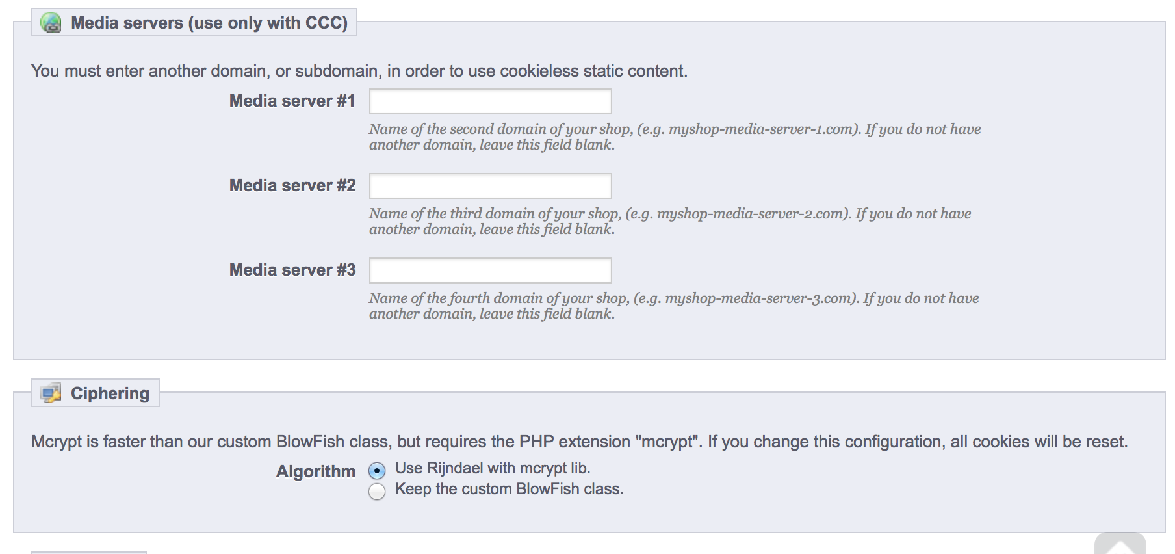The height and width of the screenshot is (554, 1175).
Task: Click the "Use Rijndael with mcrypt lib." label
Action: pyautogui.click(x=493, y=468)
